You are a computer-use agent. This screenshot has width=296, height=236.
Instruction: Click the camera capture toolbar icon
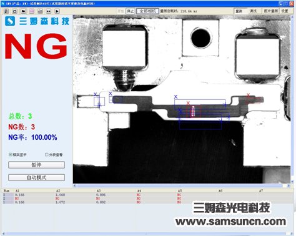coord(15,11)
